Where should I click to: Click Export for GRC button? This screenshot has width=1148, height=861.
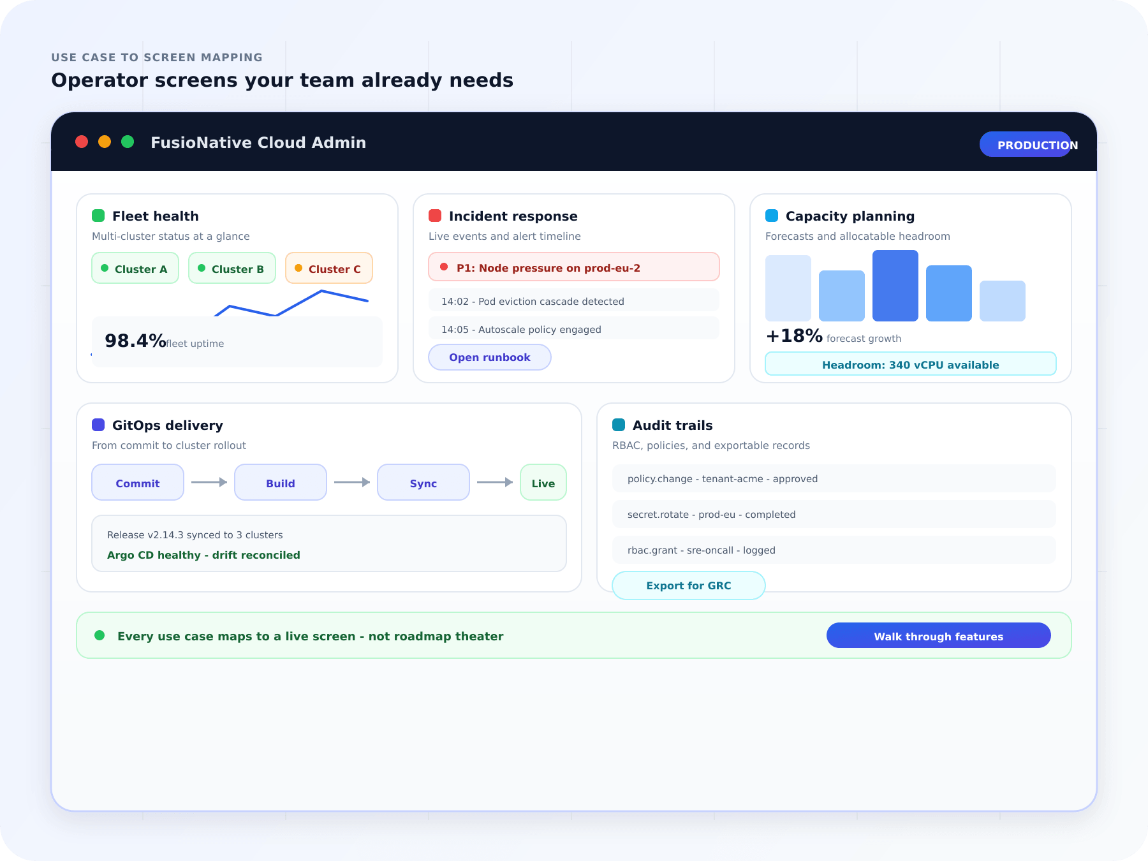point(689,585)
